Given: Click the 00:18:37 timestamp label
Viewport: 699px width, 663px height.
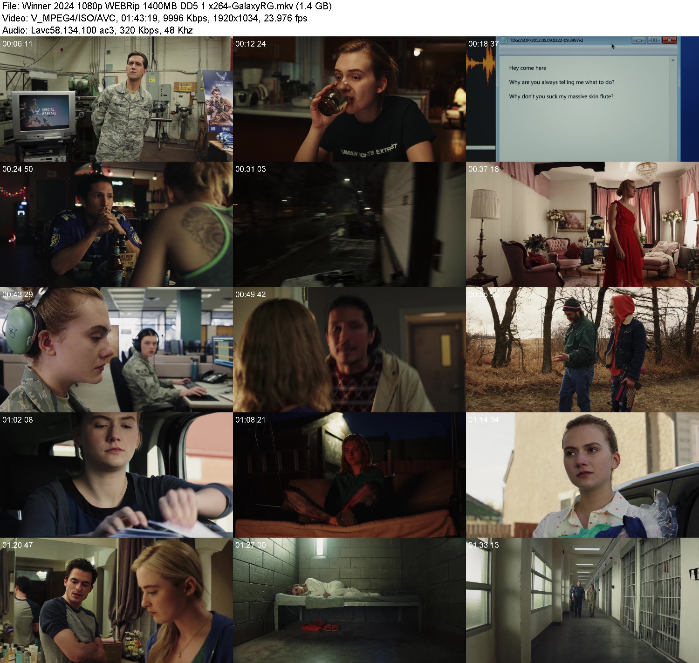Looking at the screenshot, I should (483, 44).
